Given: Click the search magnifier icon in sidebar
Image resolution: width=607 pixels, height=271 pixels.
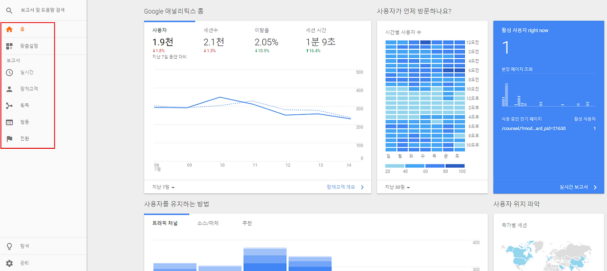Looking at the screenshot, I should (9, 10).
